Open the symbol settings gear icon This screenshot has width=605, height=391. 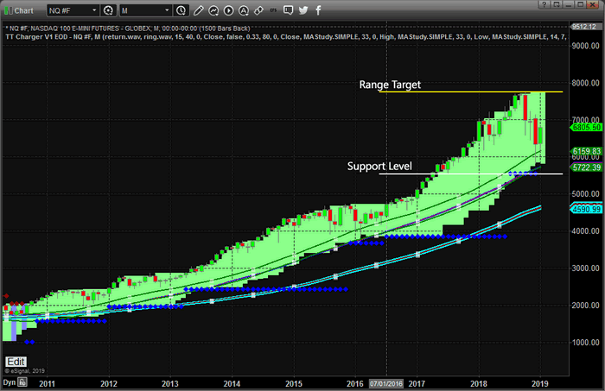(x=108, y=11)
